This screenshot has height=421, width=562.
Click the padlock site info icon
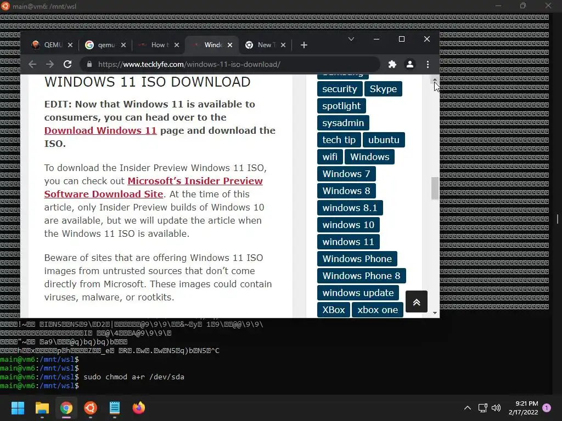pyautogui.click(x=89, y=65)
